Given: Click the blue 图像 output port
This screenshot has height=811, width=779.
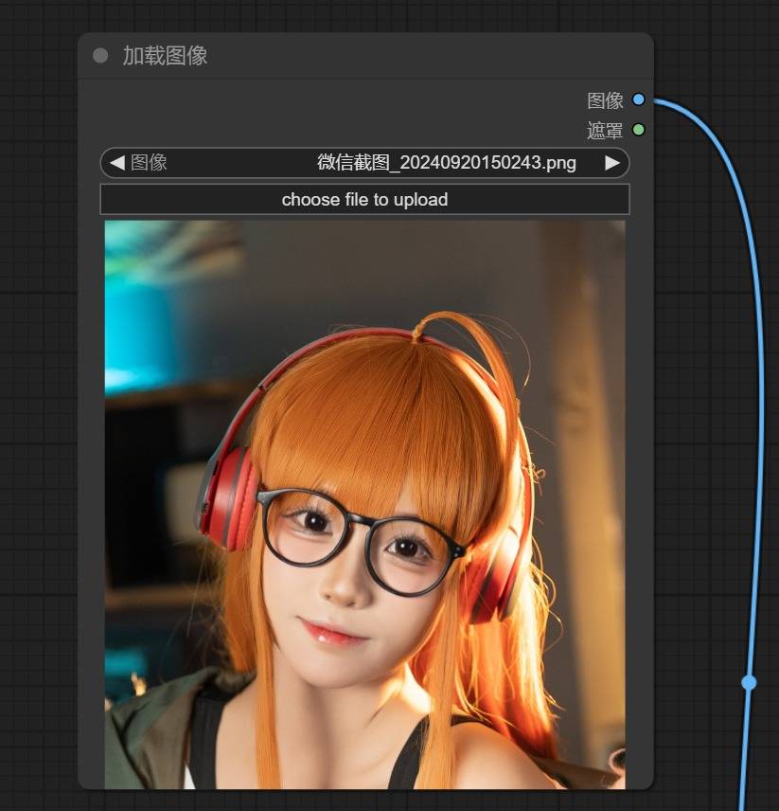Looking at the screenshot, I should click(x=638, y=99).
